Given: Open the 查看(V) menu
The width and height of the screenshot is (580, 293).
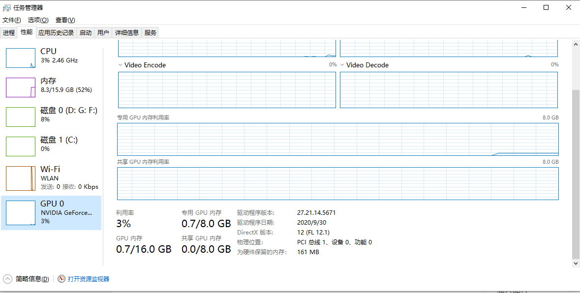Looking at the screenshot, I should 65,20.
